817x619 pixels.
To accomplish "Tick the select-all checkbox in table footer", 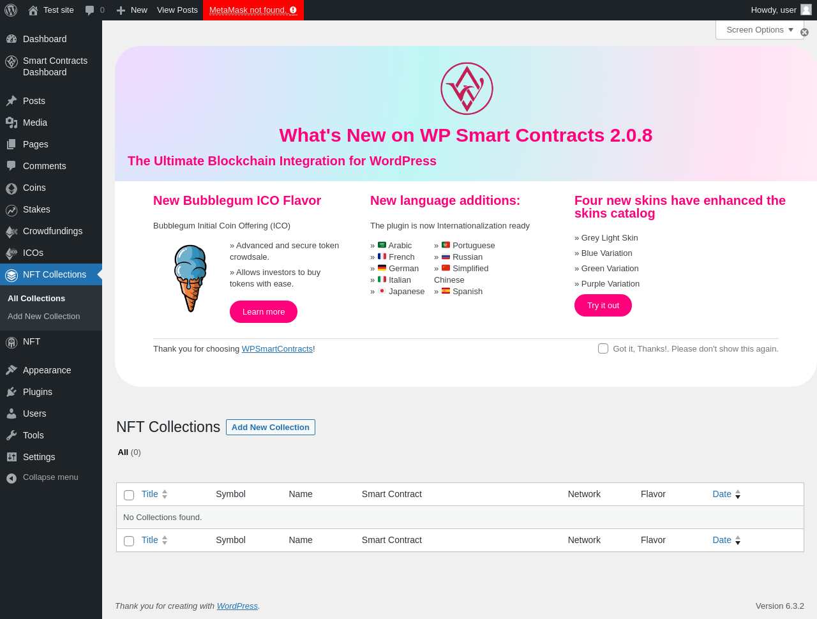I will pyautogui.click(x=129, y=541).
